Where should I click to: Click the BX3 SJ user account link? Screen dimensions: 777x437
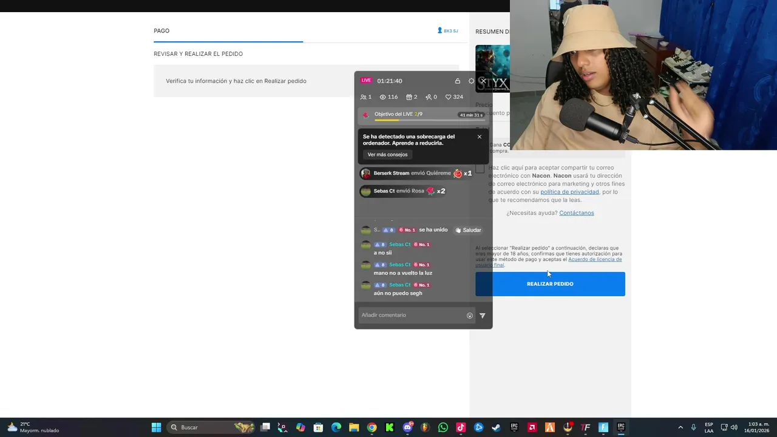(448, 31)
